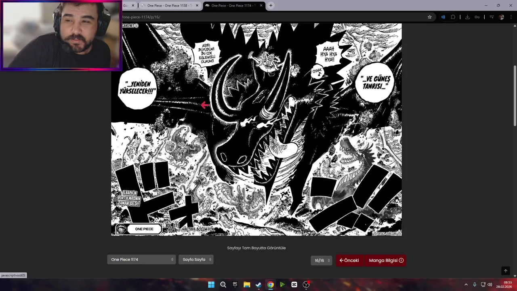The height and width of the screenshot is (291, 517).
Task: Open the green arrow app in taskbar
Action: click(x=282, y=285)
